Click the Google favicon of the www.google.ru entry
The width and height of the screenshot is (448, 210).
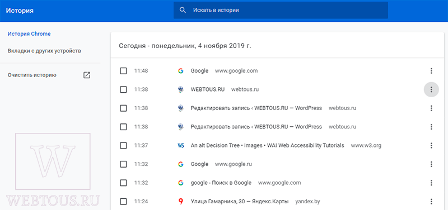click(180, 164)
